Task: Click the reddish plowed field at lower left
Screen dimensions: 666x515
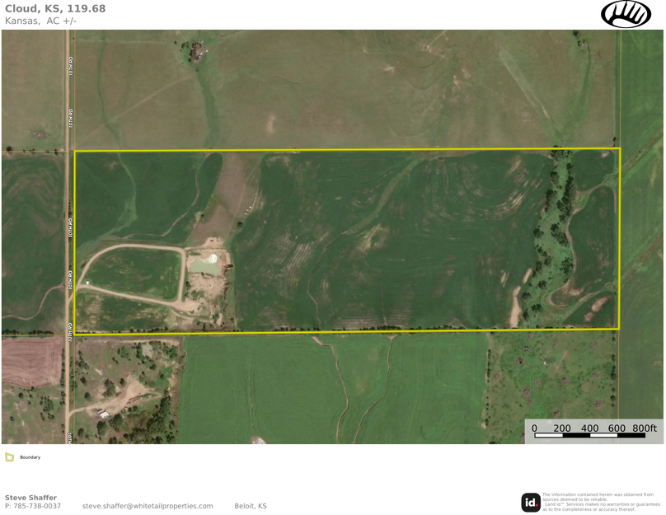Action: coord(31,362)
